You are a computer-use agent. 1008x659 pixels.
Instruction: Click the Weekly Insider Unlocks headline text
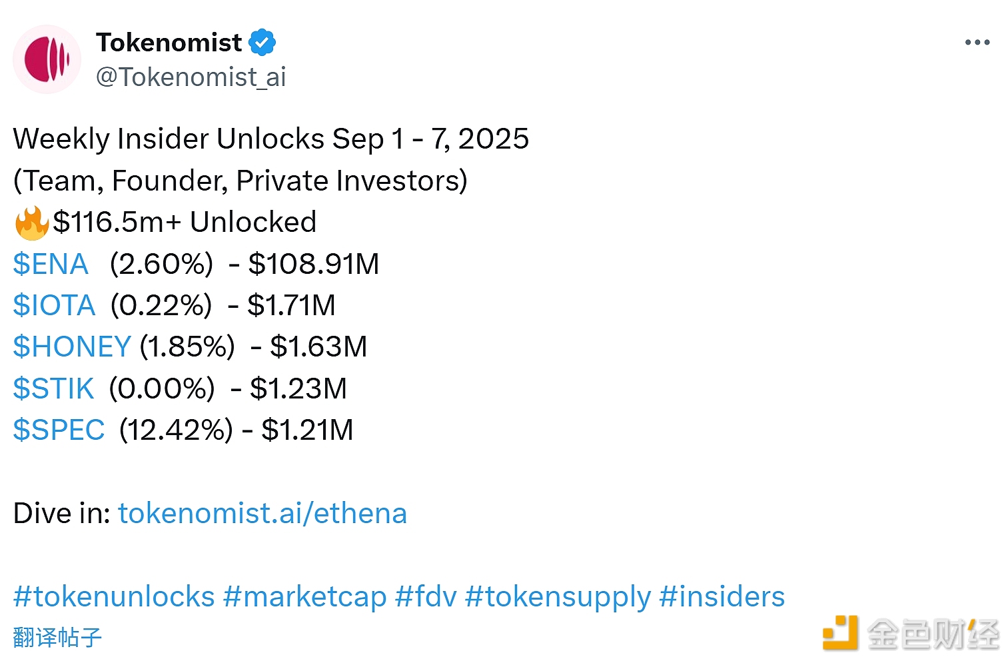pos(270,139)
